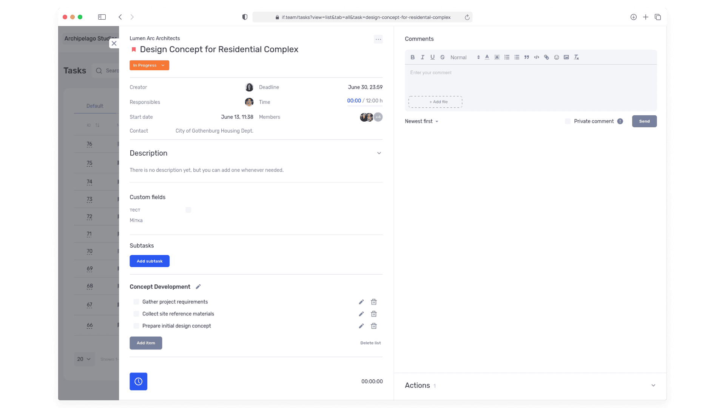Insert blockquote in comment
This screenshot has width=725, height=408.
[526, 57]
